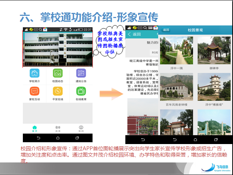This screenshot has width=233, height=175.
Task: Open 家校互动 orange chat icon
Action: [35, 91]
